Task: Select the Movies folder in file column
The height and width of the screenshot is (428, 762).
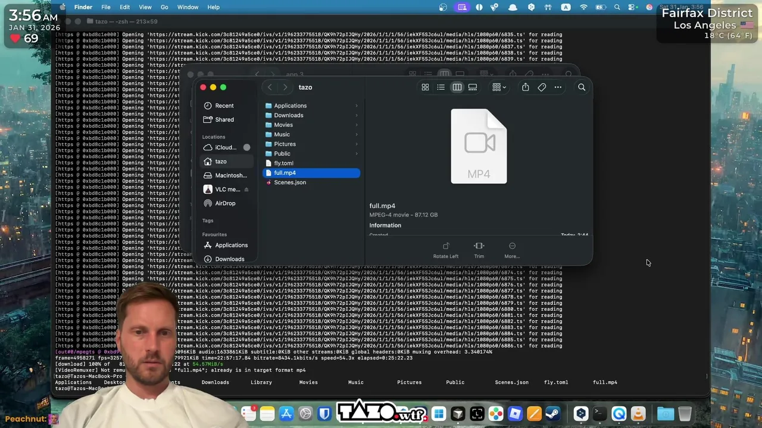Action: click(x=311, y=125)
